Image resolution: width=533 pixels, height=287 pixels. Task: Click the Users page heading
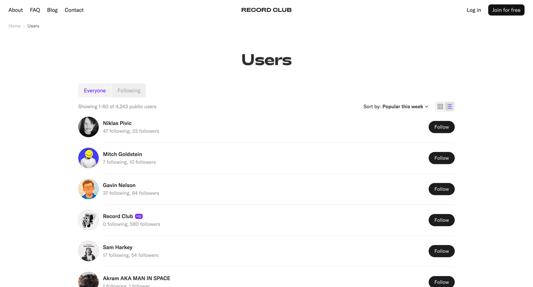(x=266, y=60)
